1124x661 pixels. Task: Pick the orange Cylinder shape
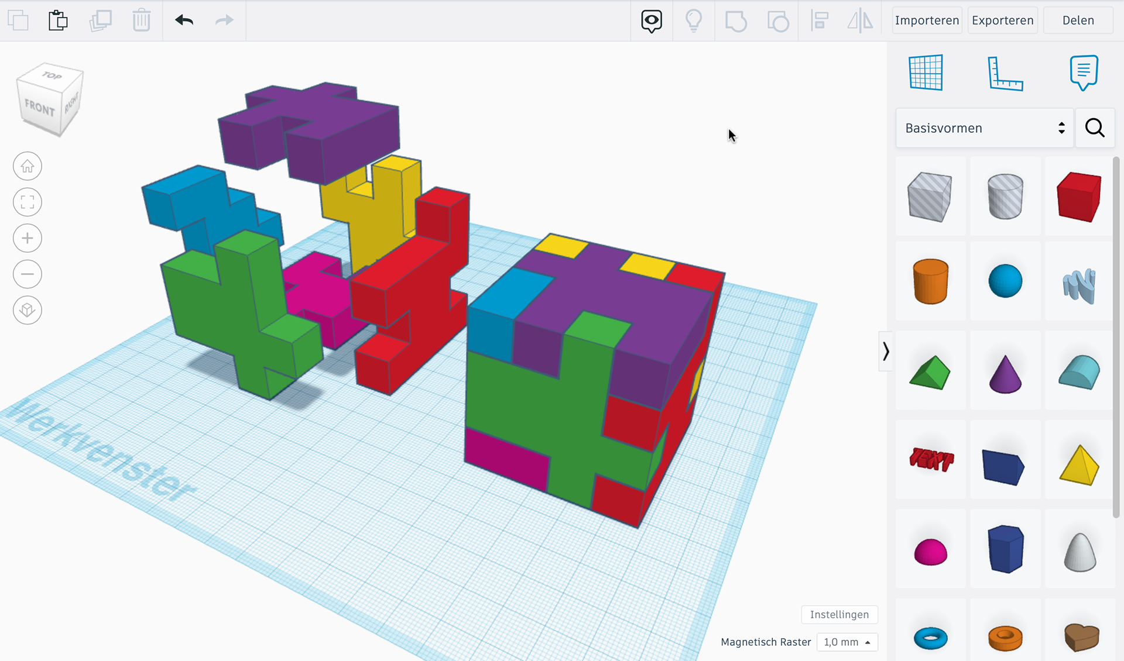click(x=930, y=281)
